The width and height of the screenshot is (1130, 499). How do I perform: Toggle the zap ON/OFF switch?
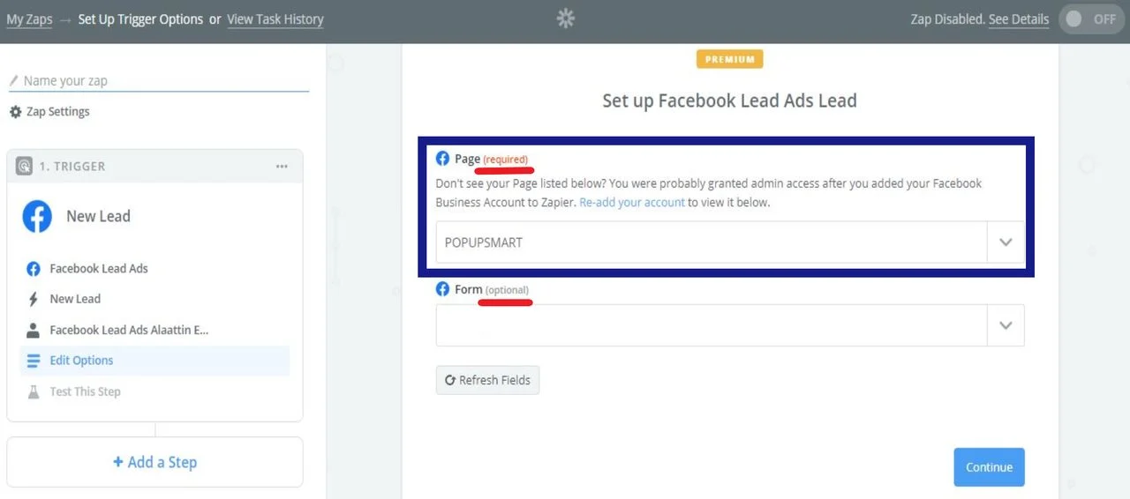click(x=1091, y=19)
